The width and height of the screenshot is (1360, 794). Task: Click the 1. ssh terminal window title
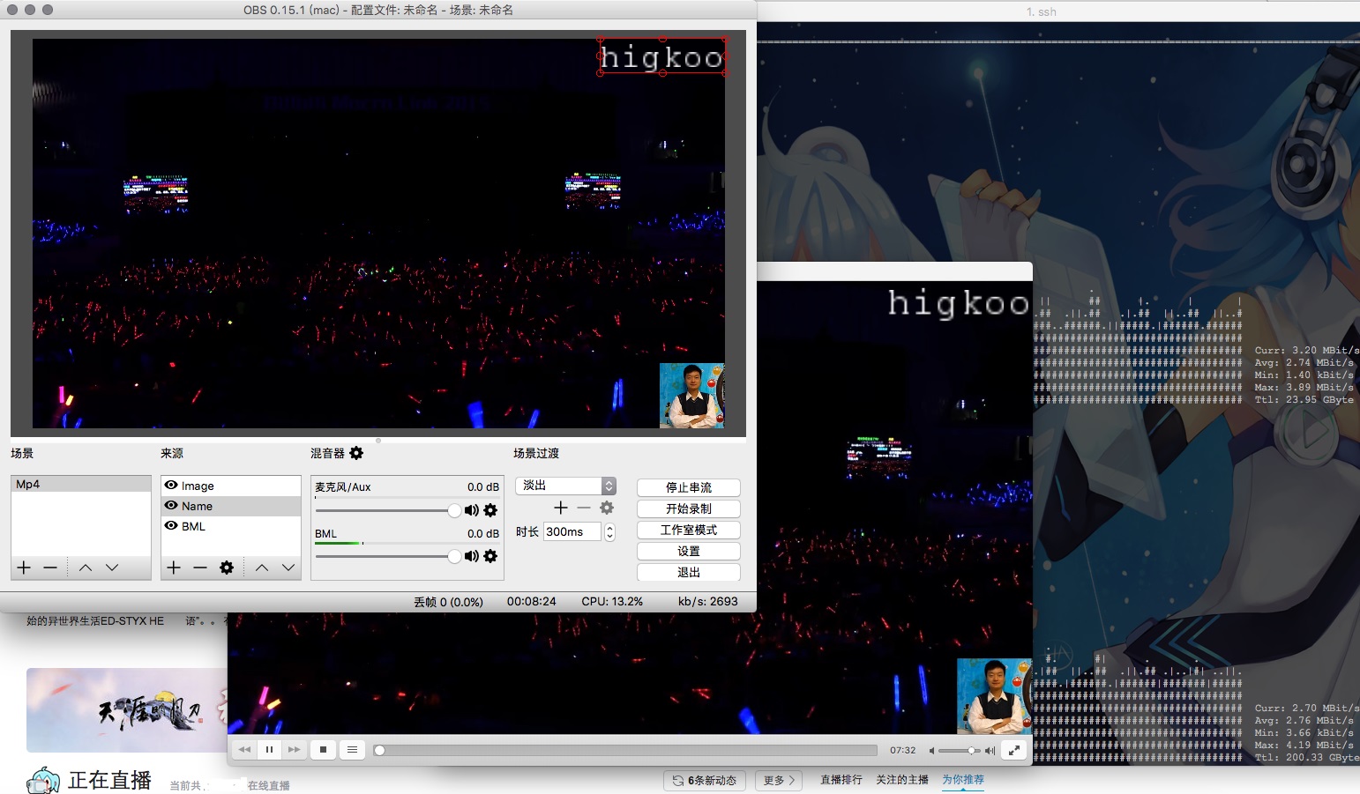[x=1041, y=11]
